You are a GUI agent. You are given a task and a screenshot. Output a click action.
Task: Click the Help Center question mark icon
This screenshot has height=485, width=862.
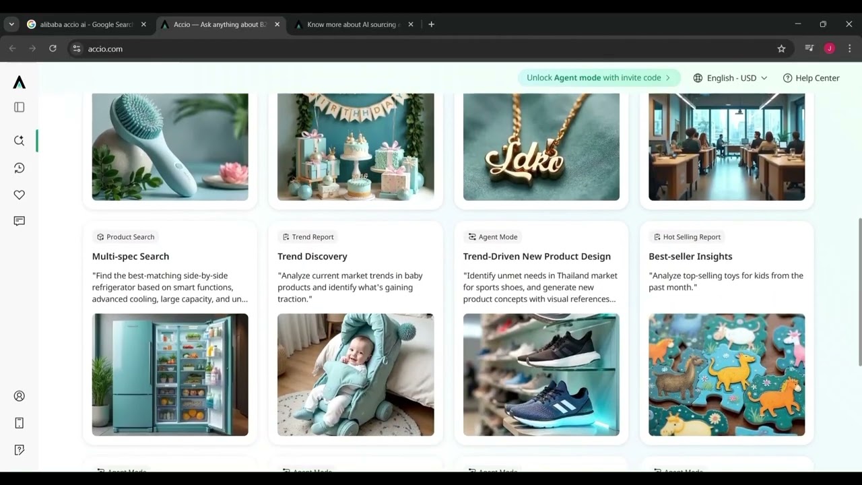(787, 78)
